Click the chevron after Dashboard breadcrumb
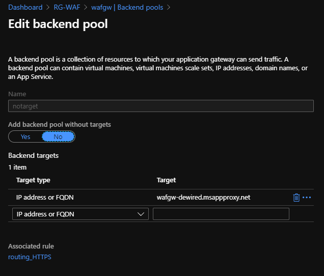The image size is (324, 276). [x=48, y=8]
